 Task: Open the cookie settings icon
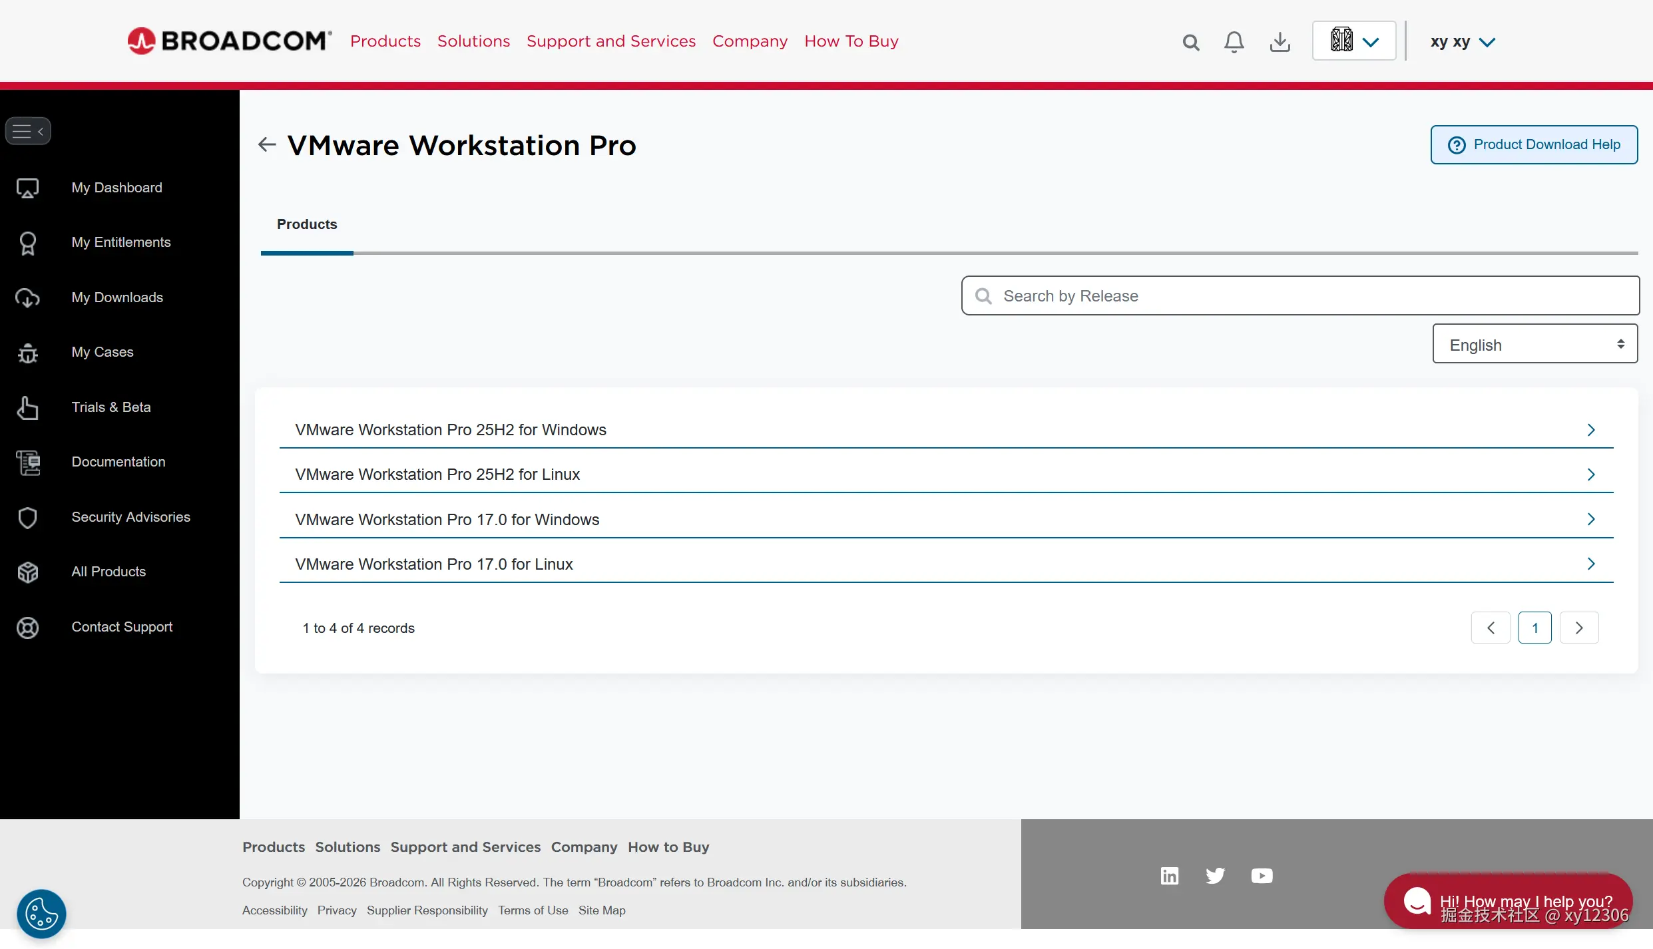pyautogui.click(x=41, y=913)
